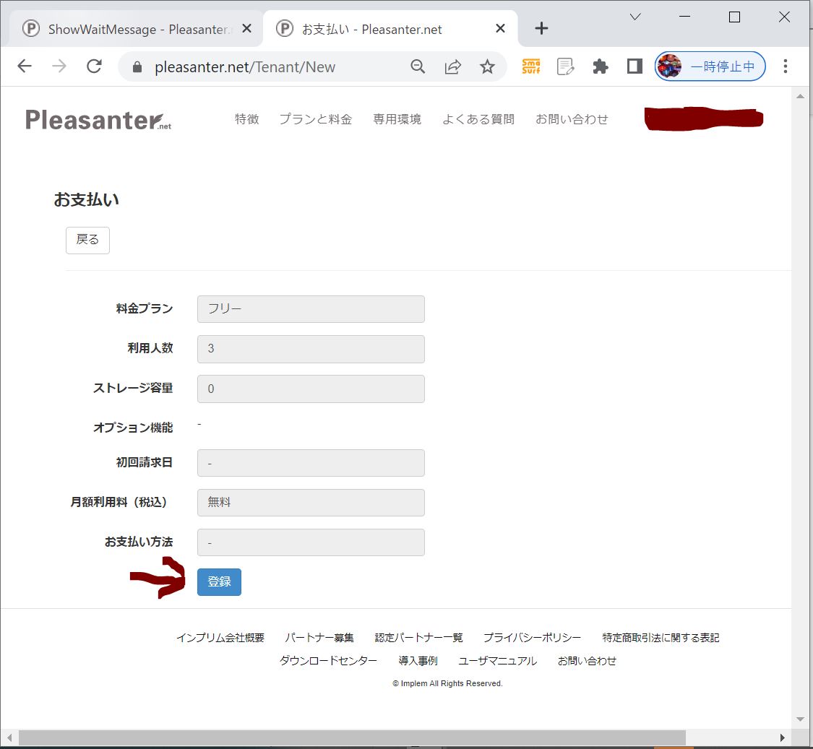This screenshot has height=749, width=813.
Task: Open the Chrome three-dot menu
Action: click(785, 66)
